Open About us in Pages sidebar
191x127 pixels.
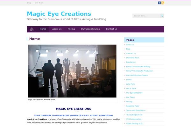[130, 44]
